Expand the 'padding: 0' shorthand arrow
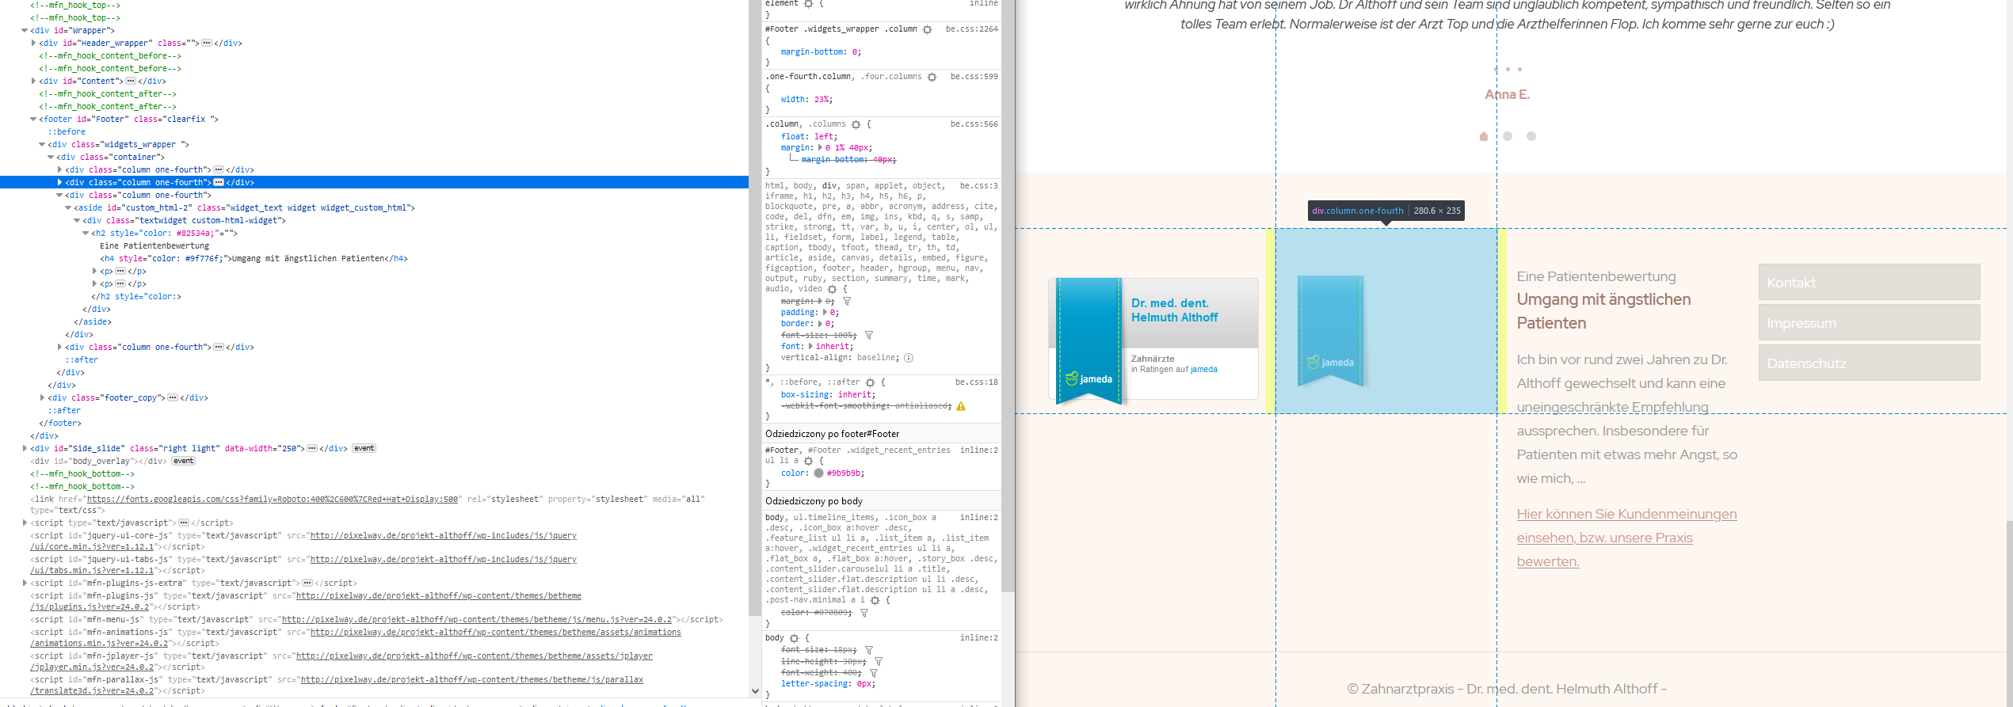This screenshot has width=2013, height=707. [x=825, y=313]
